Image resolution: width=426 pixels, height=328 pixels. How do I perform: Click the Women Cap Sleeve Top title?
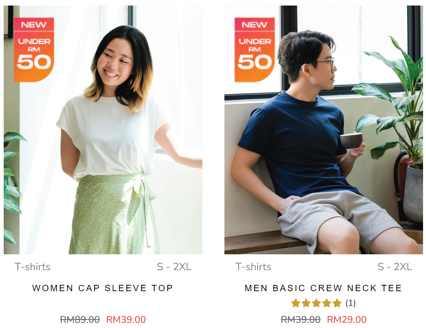pos(102,288)
